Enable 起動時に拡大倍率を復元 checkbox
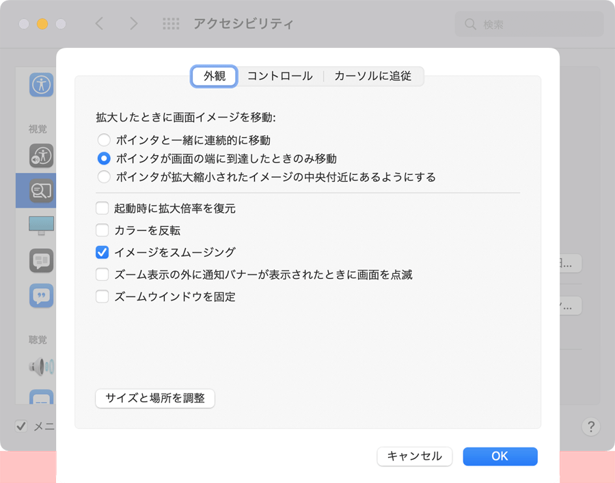Viewport: 615px width, 483px height. pos(102,208)
